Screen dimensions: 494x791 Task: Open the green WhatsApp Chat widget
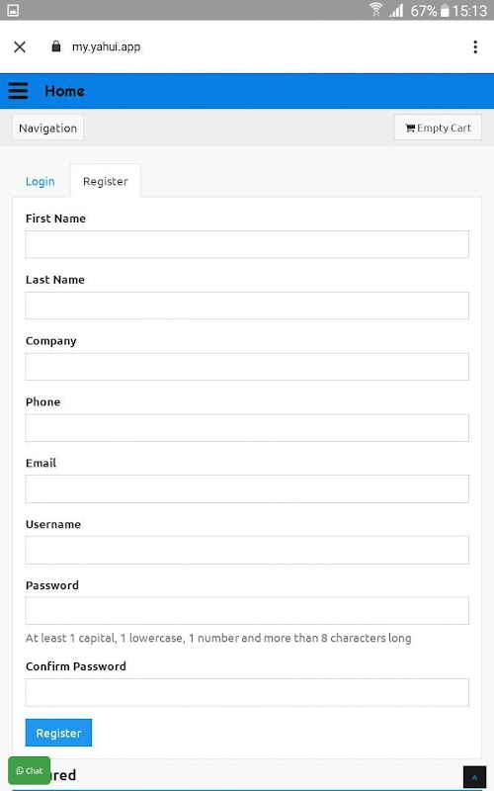pyautogui.click(x=30, y=770)
